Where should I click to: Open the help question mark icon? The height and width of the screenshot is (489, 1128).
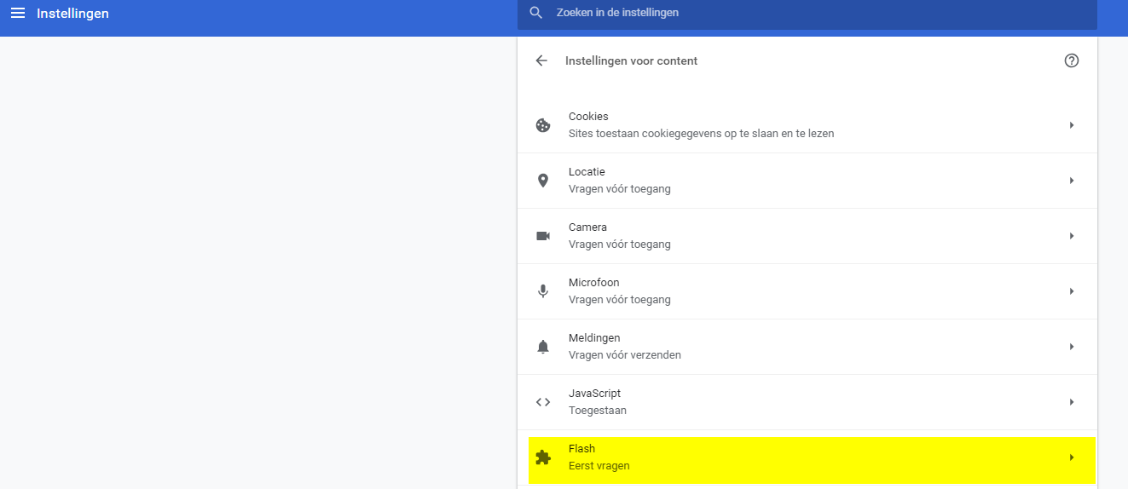(1072, 60)
